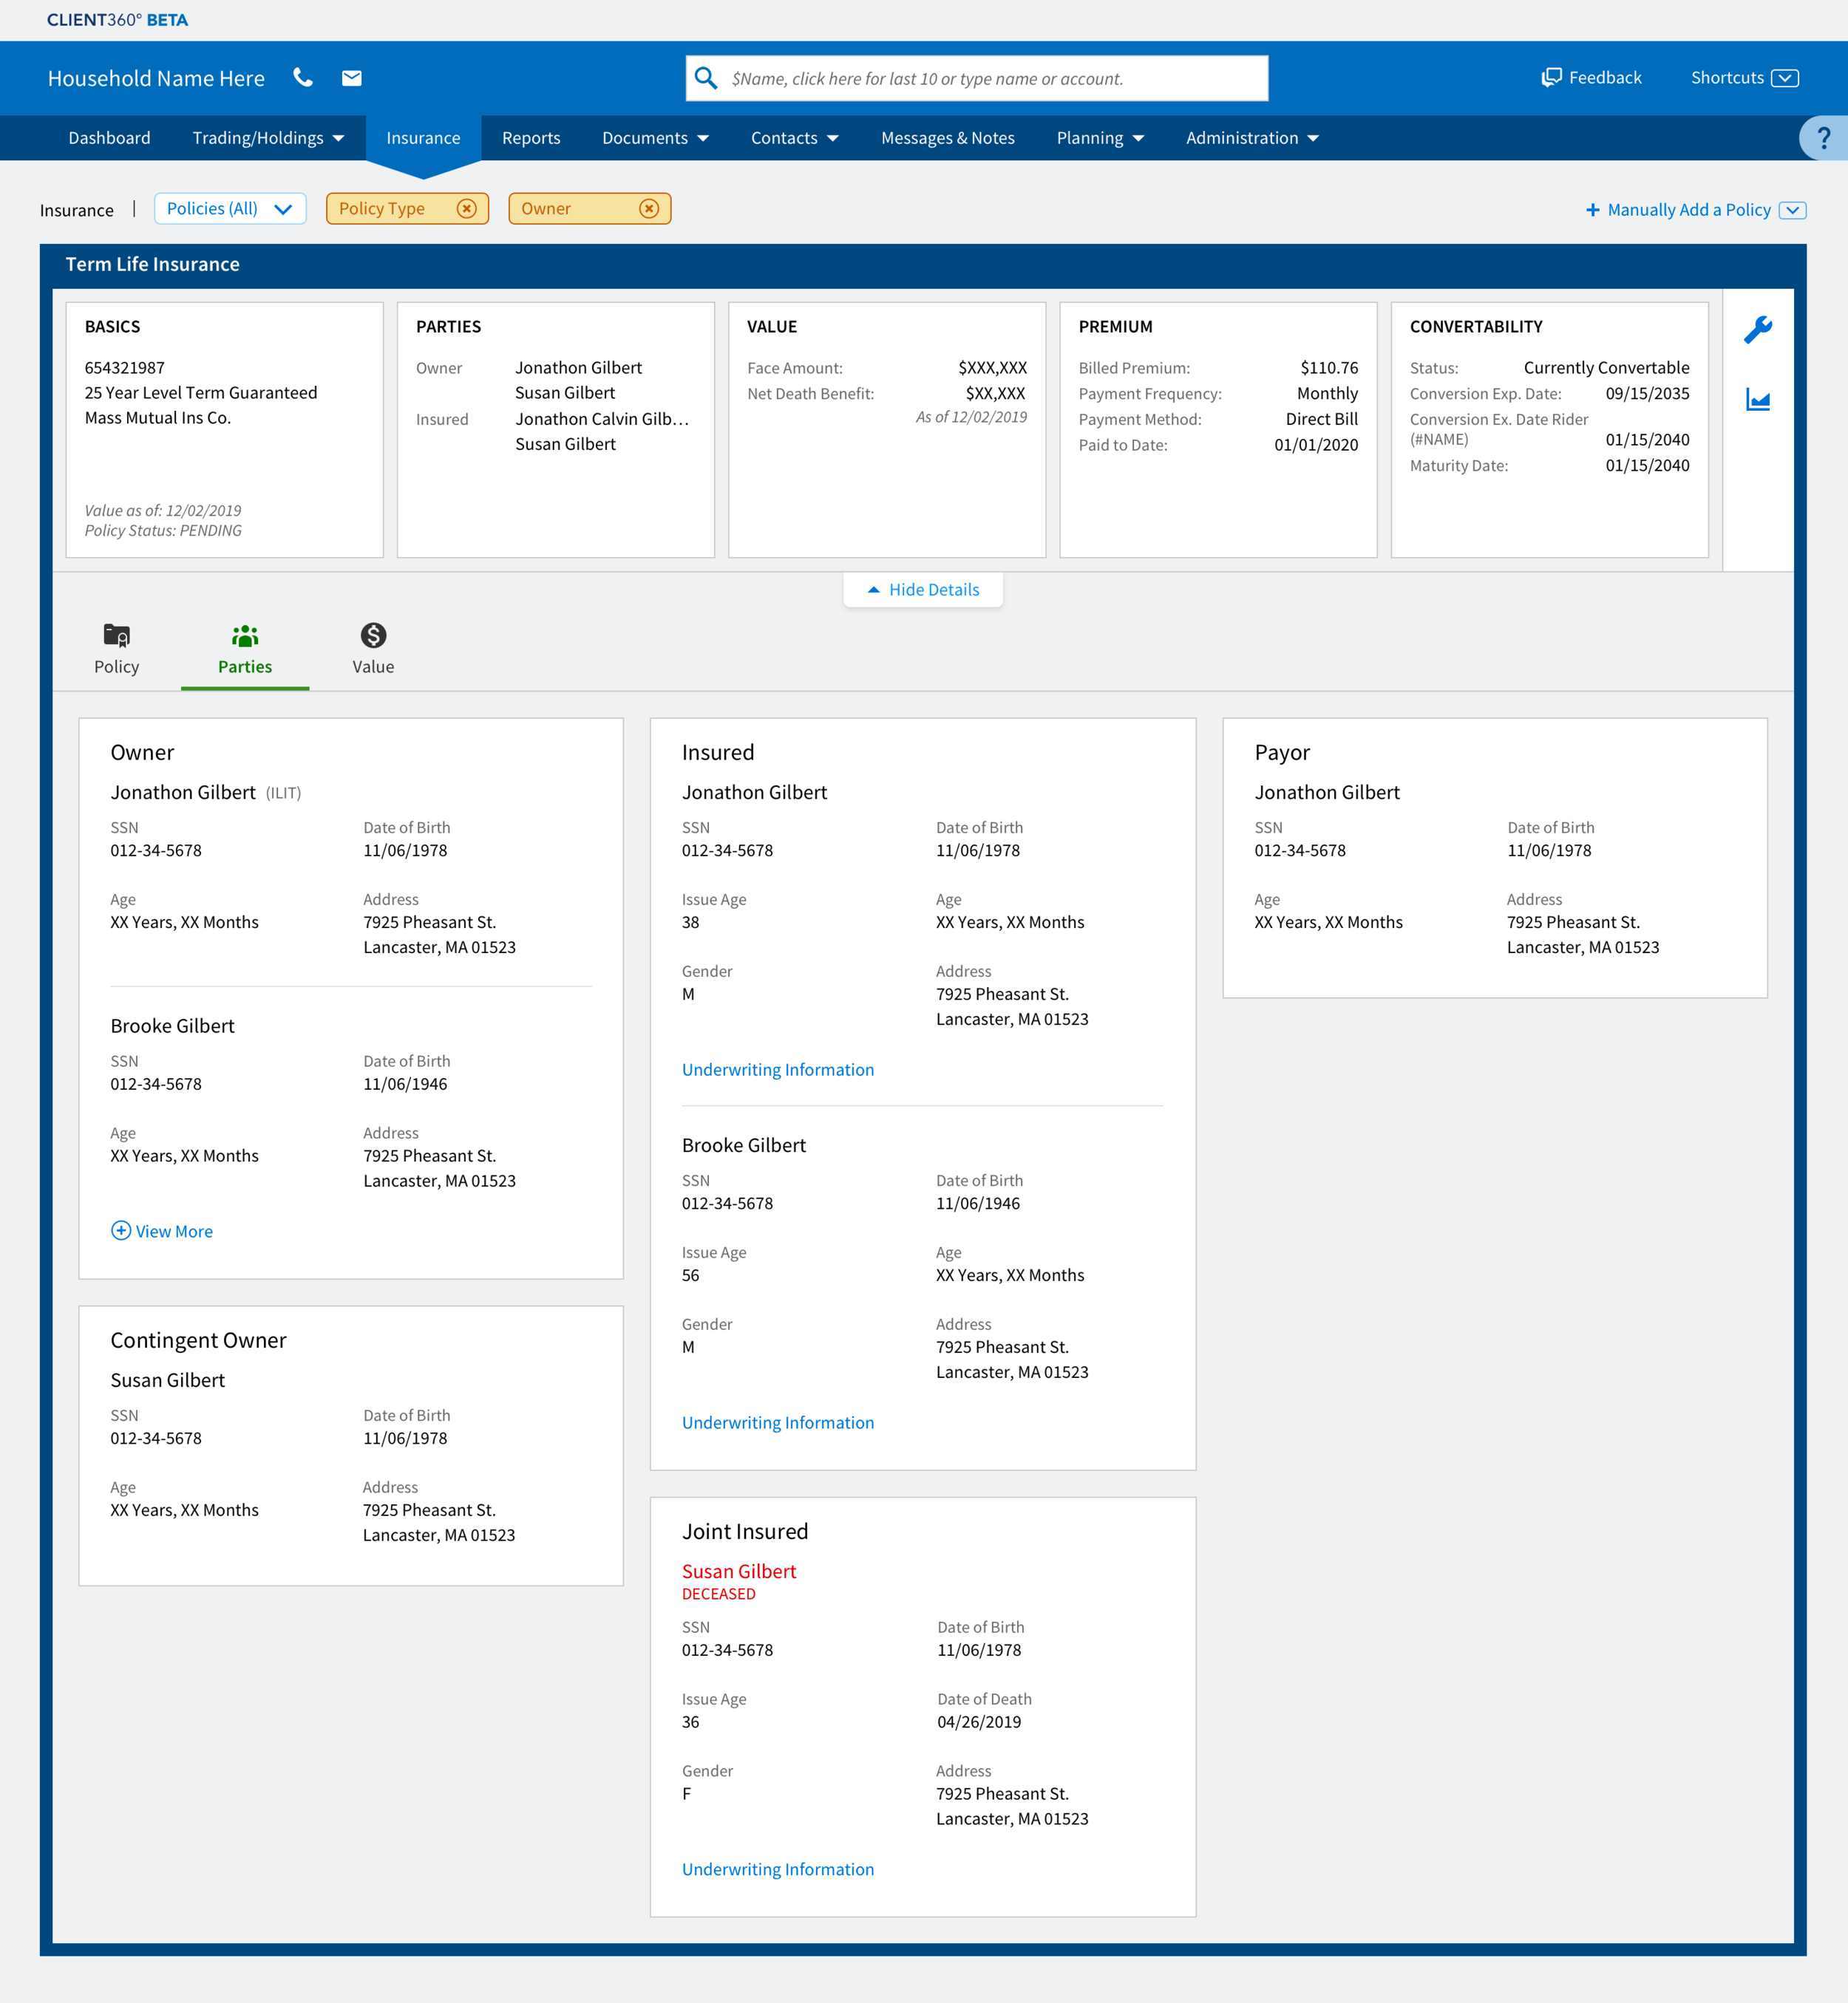Open the Policies (All) dropdown
1848x2003 pixels.
[x=229, y=208]
